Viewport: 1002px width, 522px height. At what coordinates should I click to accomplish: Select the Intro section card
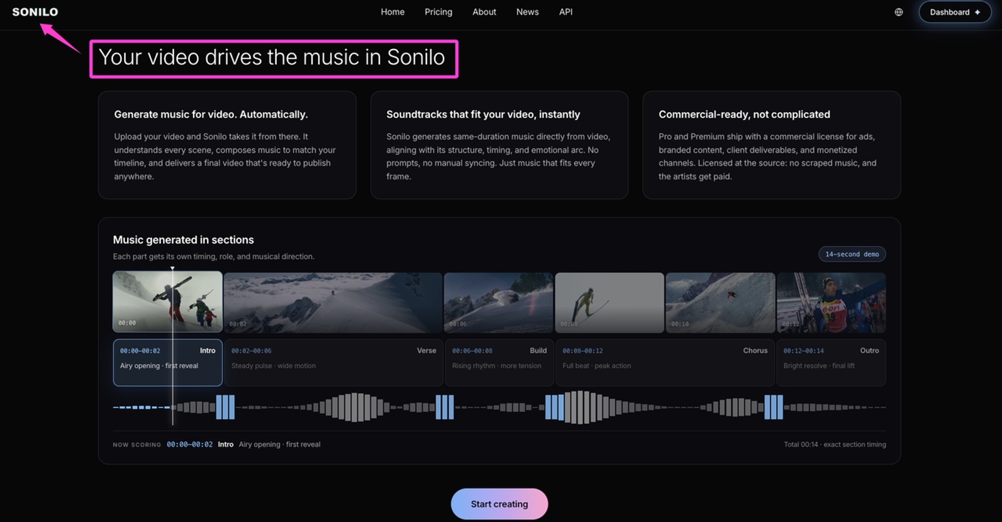point(167,362)
